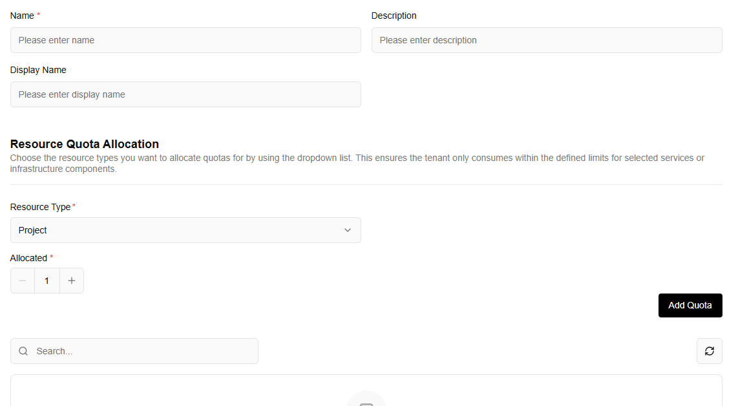738x406 pixels.
Task: Expand the Resource Type chevron arrow
Action: tap(348, 230)
